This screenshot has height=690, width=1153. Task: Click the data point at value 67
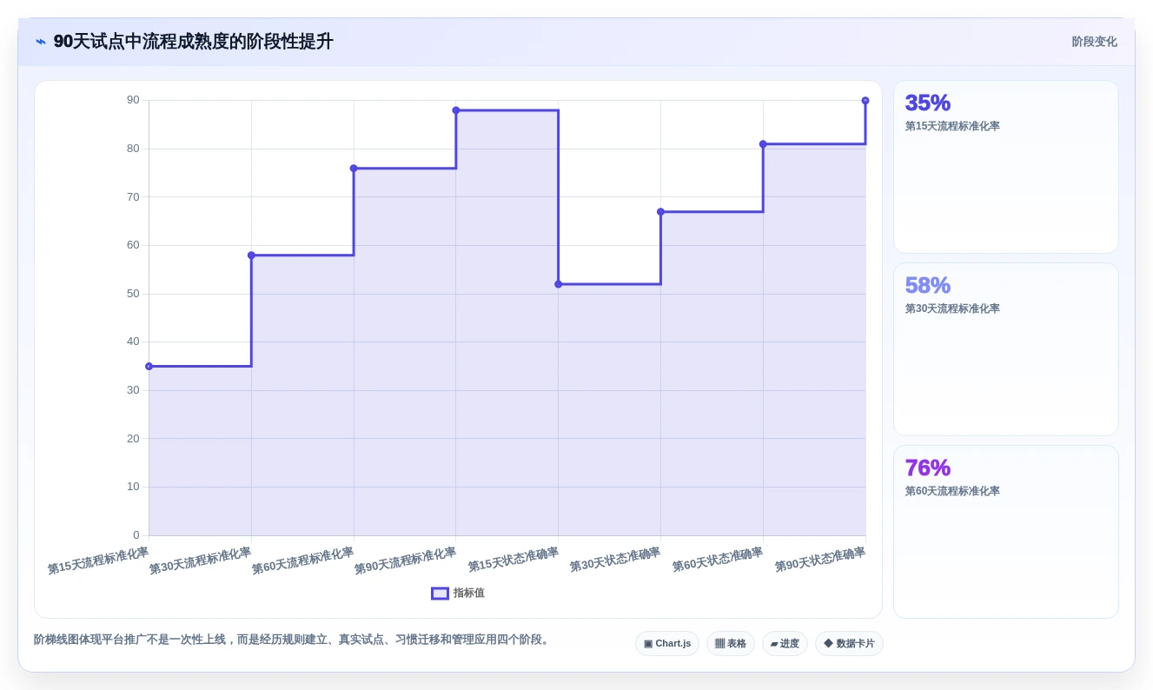(660, 212)
